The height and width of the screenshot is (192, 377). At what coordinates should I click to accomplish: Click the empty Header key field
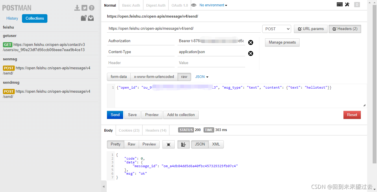tap(141, 63)
